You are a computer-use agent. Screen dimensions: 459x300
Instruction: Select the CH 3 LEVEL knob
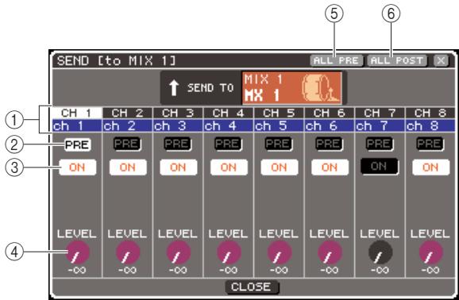pos(179,252)
